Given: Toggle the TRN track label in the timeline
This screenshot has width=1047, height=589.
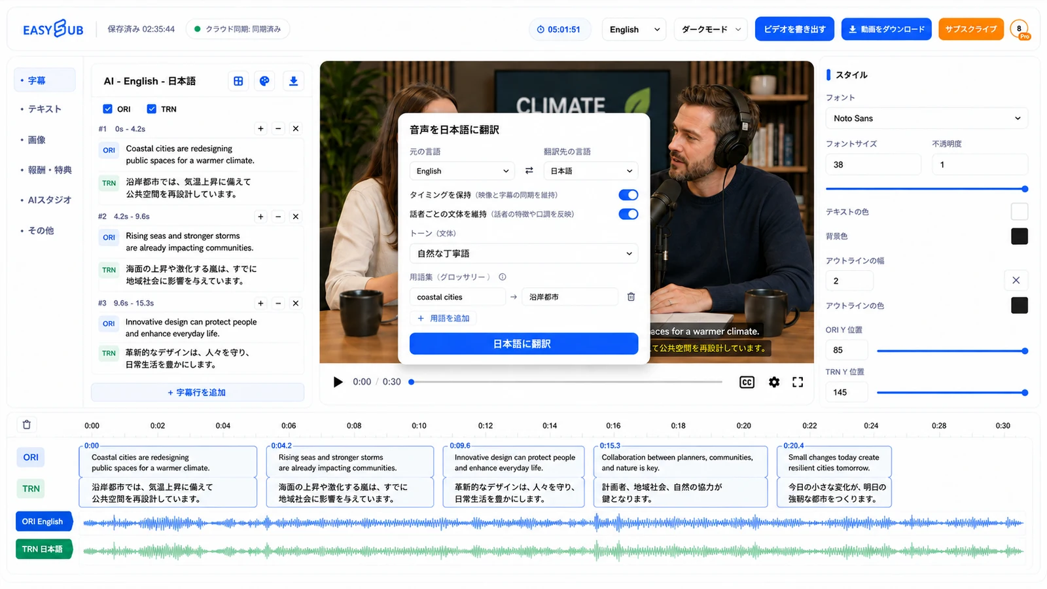Looking at the screenshot, I should coord(31,489).
